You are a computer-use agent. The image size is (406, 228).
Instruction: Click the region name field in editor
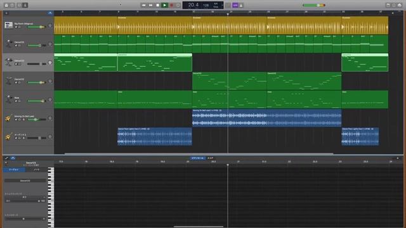pyautogui.click(x=25, y=180)
